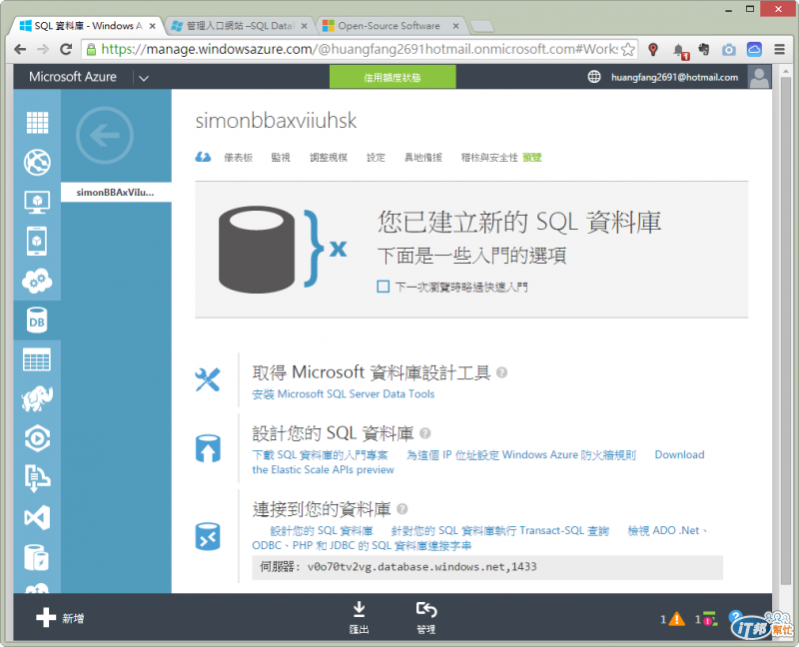This screenshot has width=799, height=647.
Task: Open Web Sites globe icon in sidebar
Action: coord(37,163)
